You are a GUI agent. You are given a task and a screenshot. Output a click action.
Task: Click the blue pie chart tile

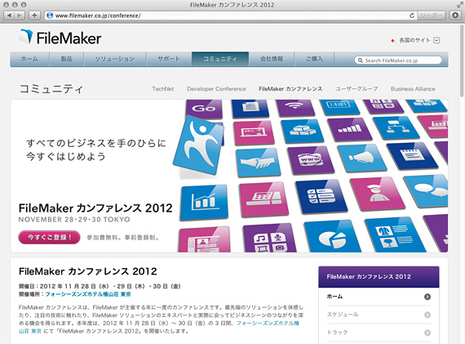point(332,237)
